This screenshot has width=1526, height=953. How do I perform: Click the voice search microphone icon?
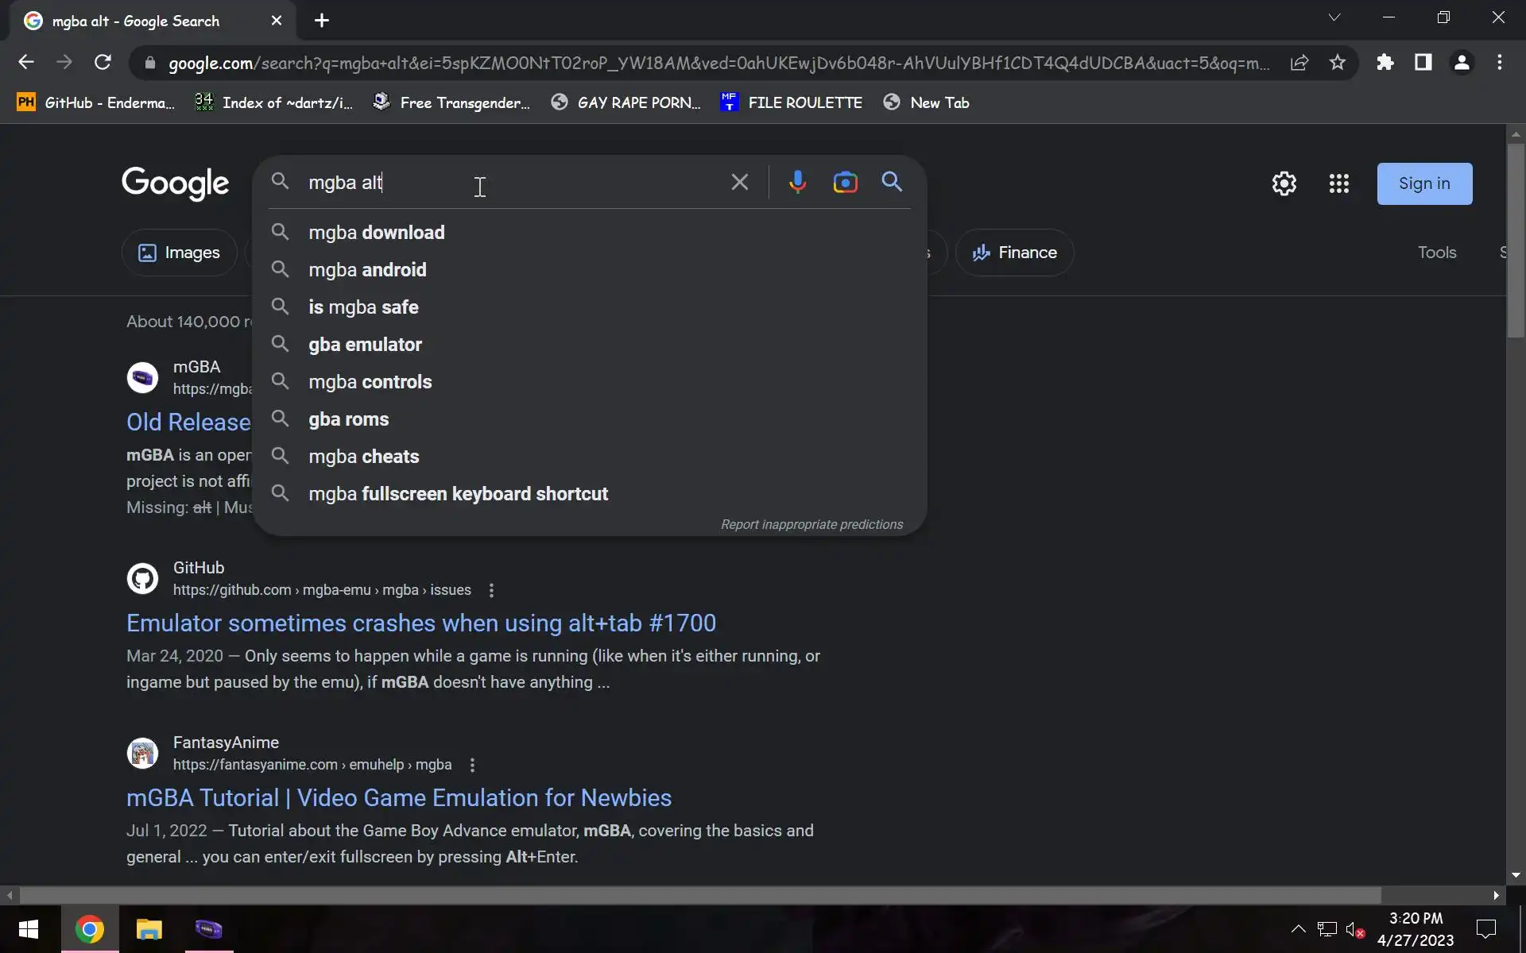pos(797,183)
